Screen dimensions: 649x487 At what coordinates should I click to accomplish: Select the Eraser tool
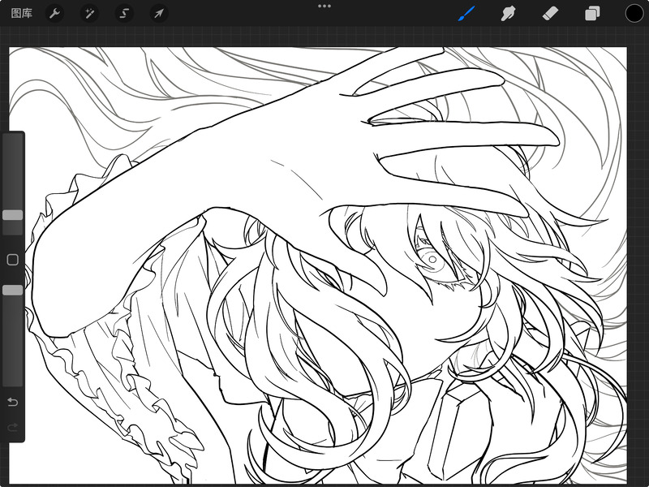point(550,14)
